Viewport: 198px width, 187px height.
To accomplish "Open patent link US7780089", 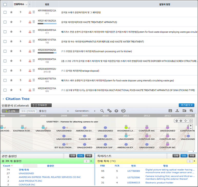I will (133, 171).
